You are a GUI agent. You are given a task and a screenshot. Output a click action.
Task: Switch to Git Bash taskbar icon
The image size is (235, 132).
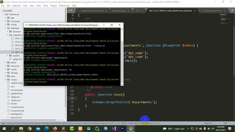pyautogui.click(x=131, y=129)
